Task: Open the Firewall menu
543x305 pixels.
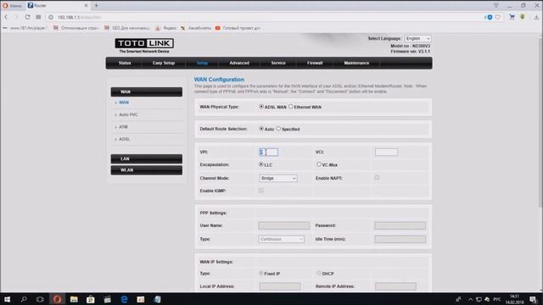Action: coord(315,63)
